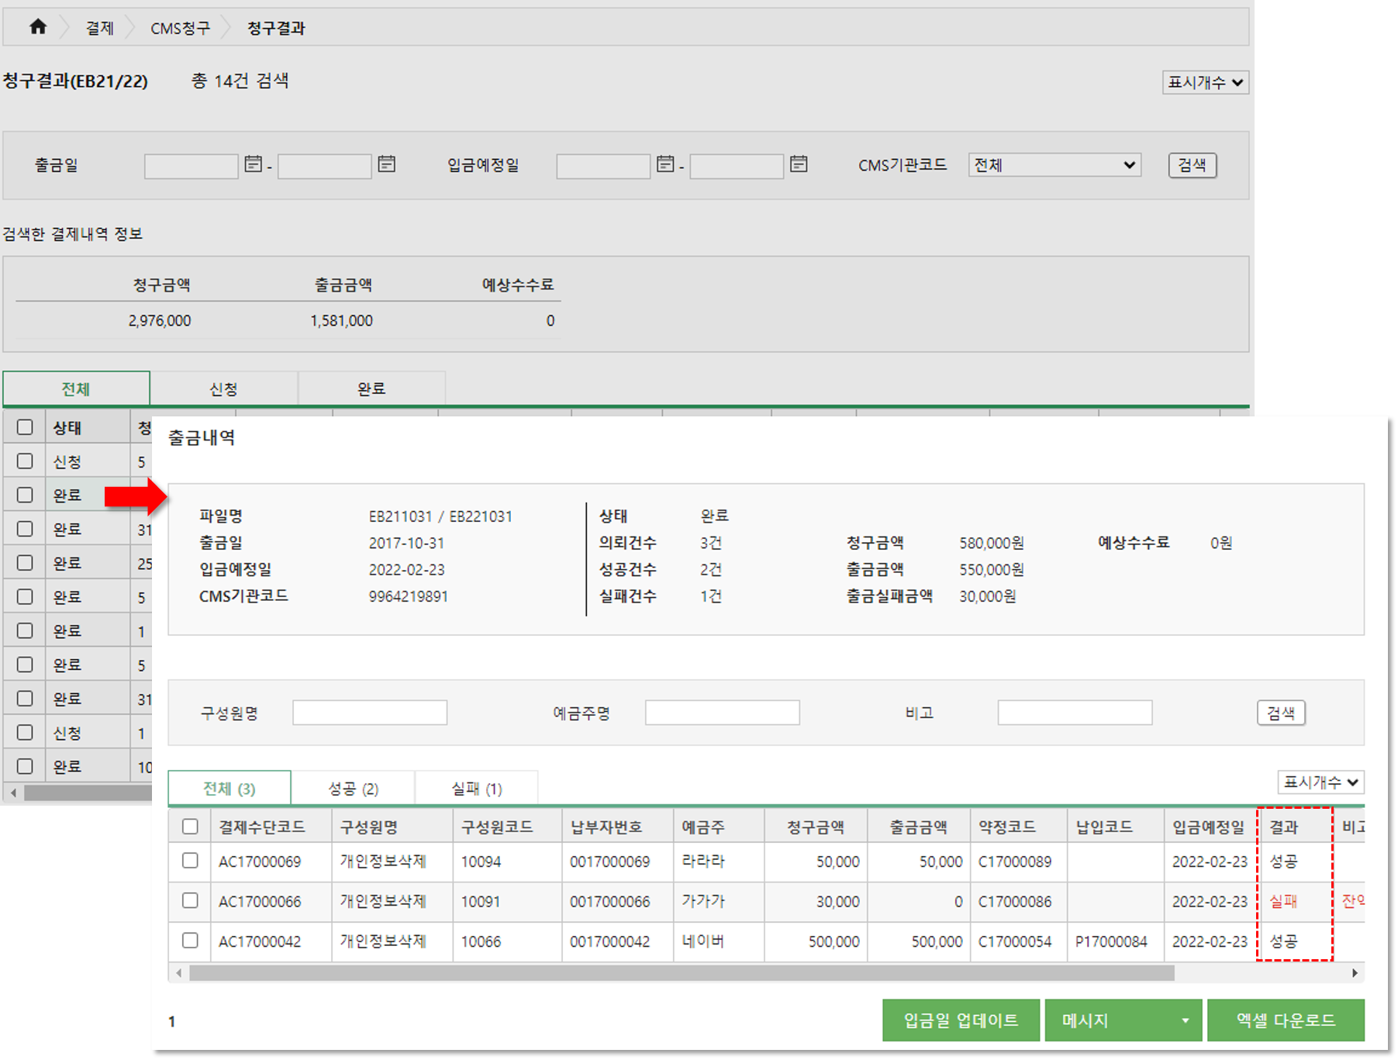This screenshot has height=1060, width=1398.
Task: Click top 검색 button in filter bar
Action: click(1192, 164)
